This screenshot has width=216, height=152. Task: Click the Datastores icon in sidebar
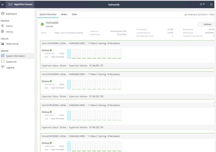2,62
